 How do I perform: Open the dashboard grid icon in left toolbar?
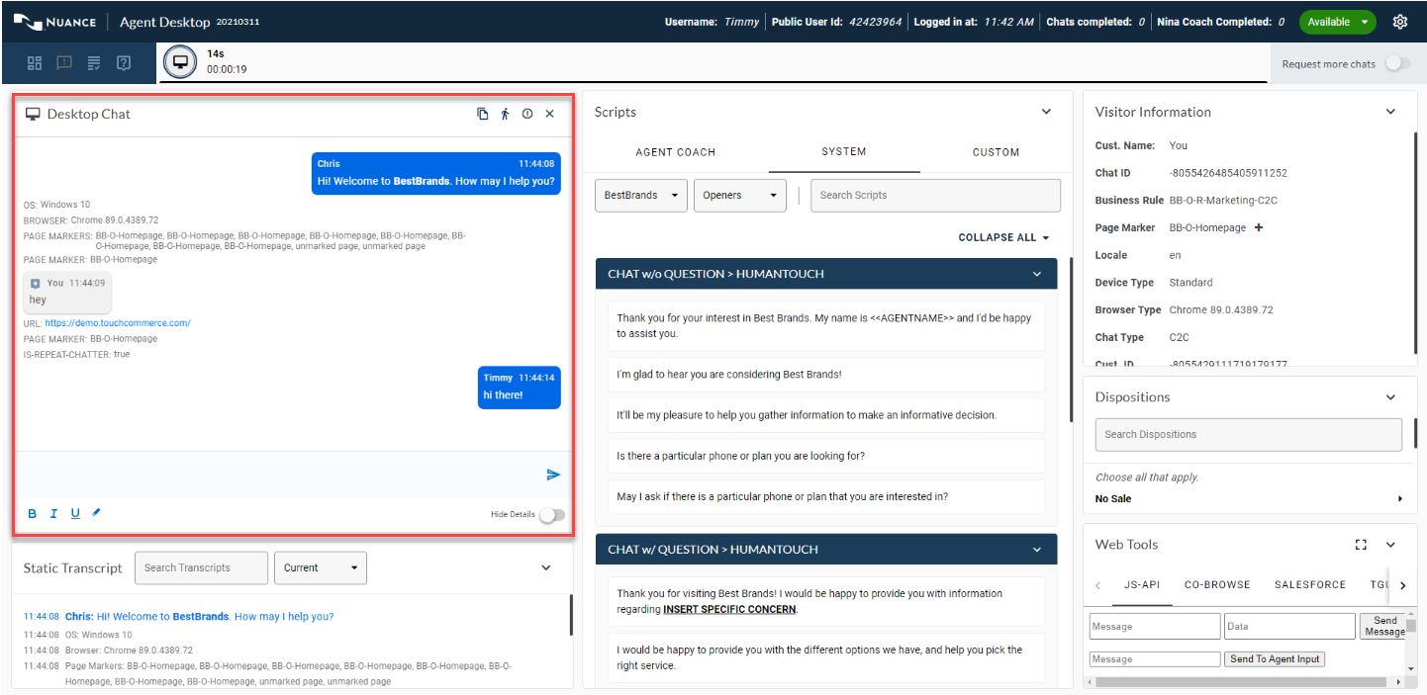coord(35,63)
